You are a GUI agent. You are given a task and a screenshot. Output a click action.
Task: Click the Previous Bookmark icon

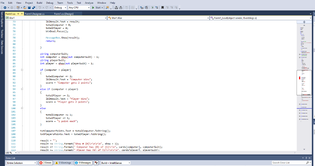pos(167,8)
